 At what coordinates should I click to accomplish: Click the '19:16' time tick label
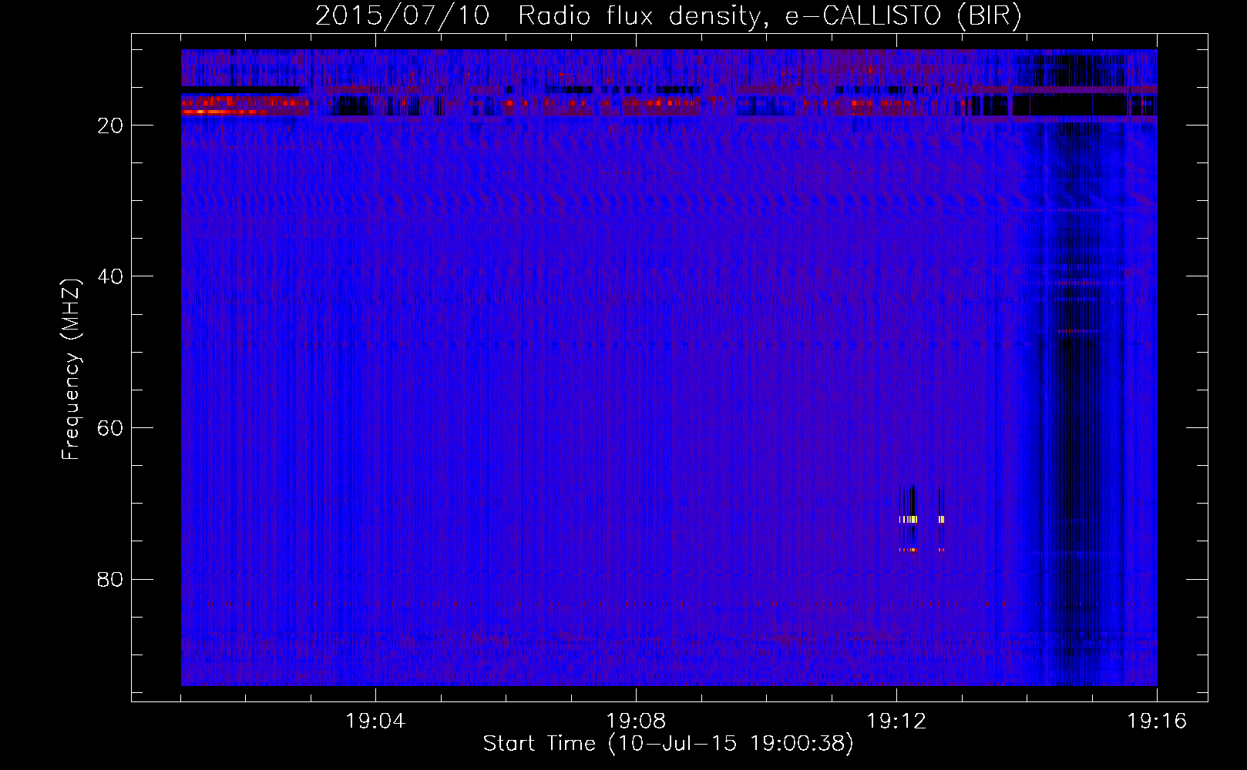pyautogui.click(x=1157, y=721)
